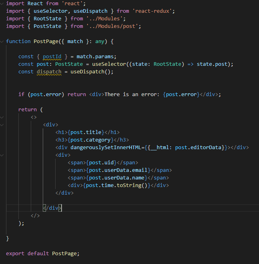This screenshot has height=264, width=259.
Task: Click the arrow '=>' in the selector
Action: pos(191,64)
